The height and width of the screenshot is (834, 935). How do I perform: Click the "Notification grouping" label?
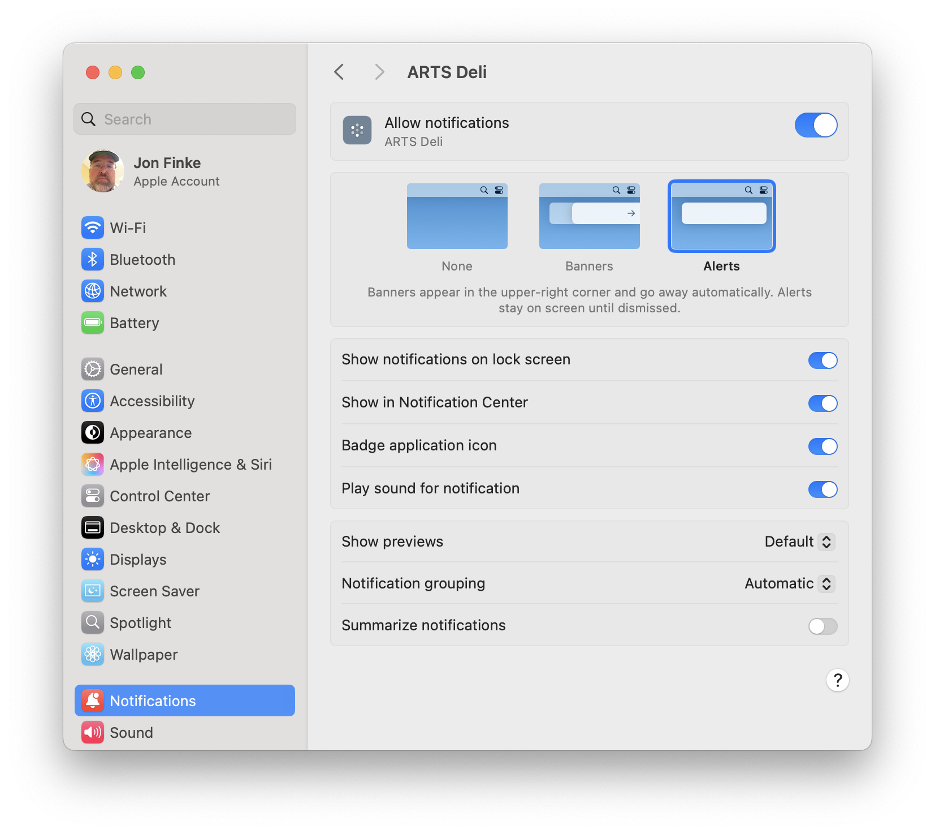(414, 584)
